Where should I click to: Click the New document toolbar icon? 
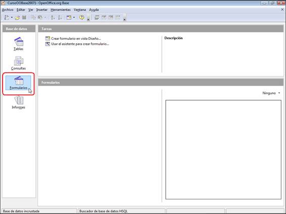pyautogui.click(x=7, y=18)
